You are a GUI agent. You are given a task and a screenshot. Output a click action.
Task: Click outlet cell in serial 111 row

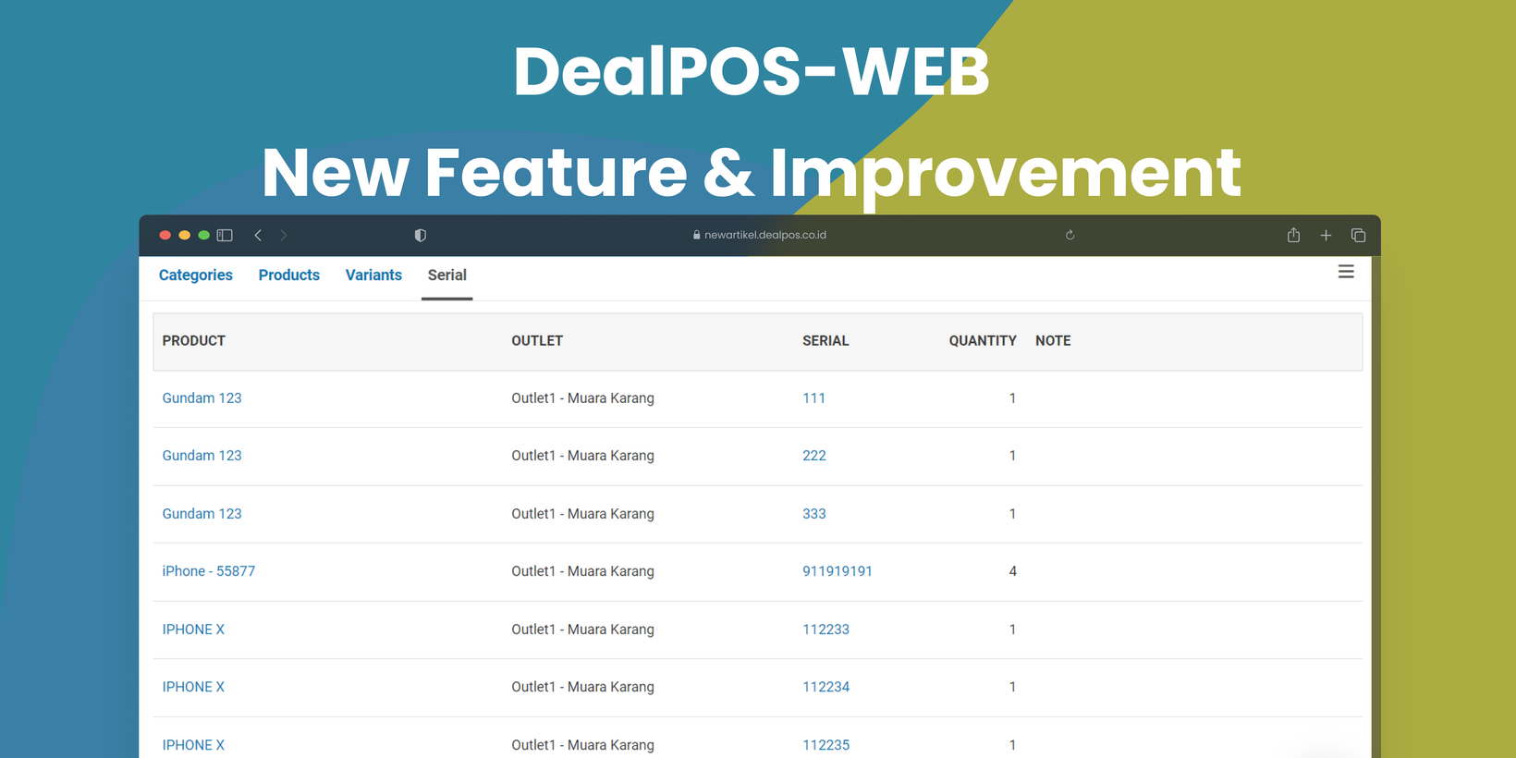[582, 398]
